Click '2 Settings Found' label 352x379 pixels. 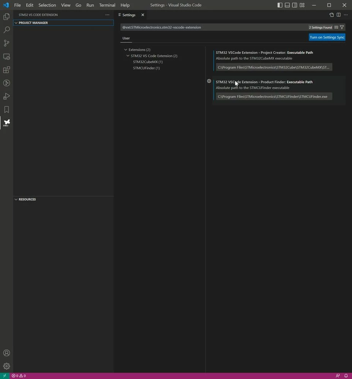tap(320, 27)
